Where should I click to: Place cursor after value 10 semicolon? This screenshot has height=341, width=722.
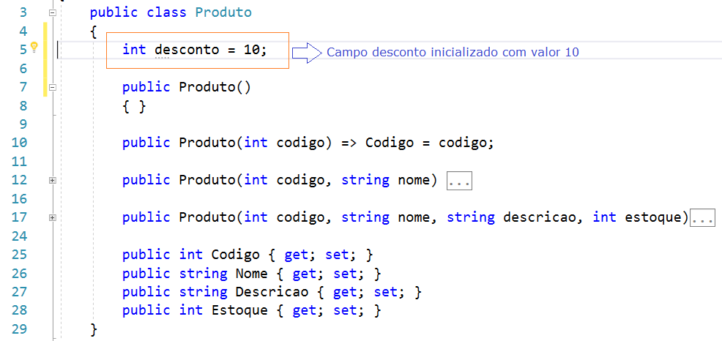point(267,50)
